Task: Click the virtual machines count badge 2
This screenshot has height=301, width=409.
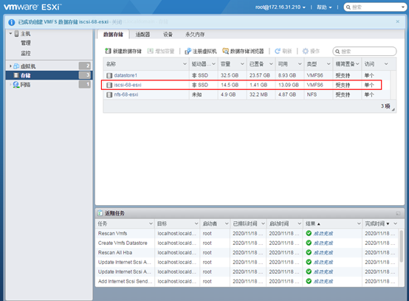Action: [84, 66]
